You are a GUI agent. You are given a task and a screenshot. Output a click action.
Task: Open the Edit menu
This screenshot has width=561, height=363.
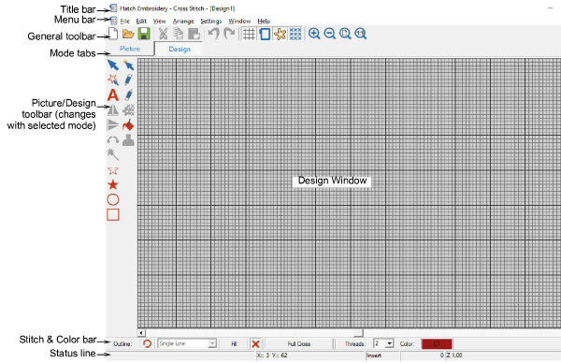pos(141,22)
